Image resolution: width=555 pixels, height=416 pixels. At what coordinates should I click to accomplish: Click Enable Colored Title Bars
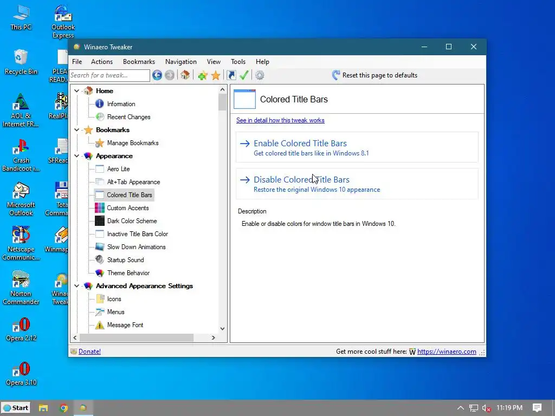(x=357, y=147)
